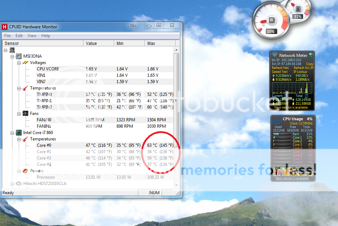Click the Voltages category icon
Viewport: 338px width, 226px height.
26,62
